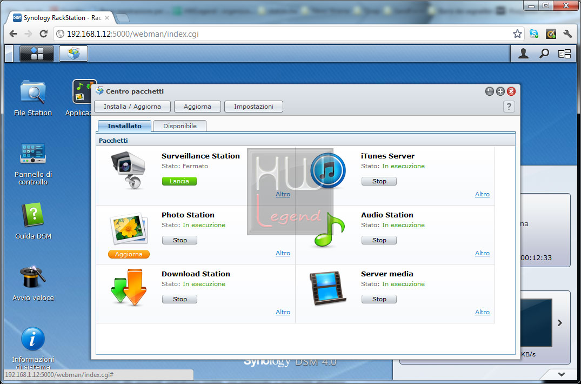581x384 pixels.
Task: Click the Aggiorna toolbar button
Action: tap(197, 107)
